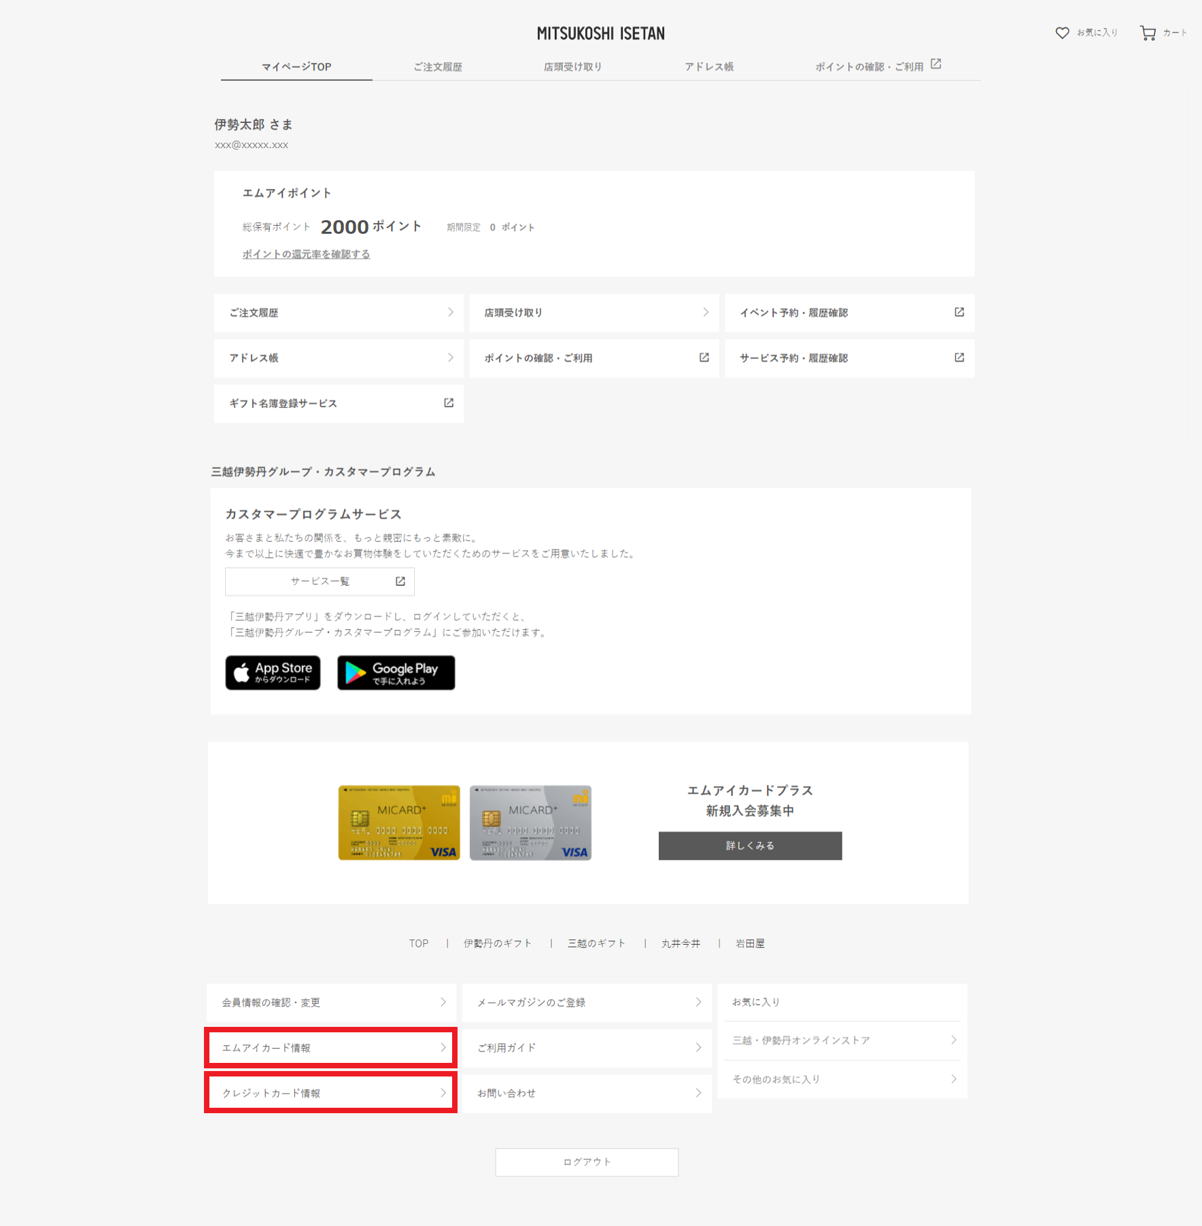Click external link icon on サービス予約・履歴確認

pyautogui.click(x=959, y=357)
